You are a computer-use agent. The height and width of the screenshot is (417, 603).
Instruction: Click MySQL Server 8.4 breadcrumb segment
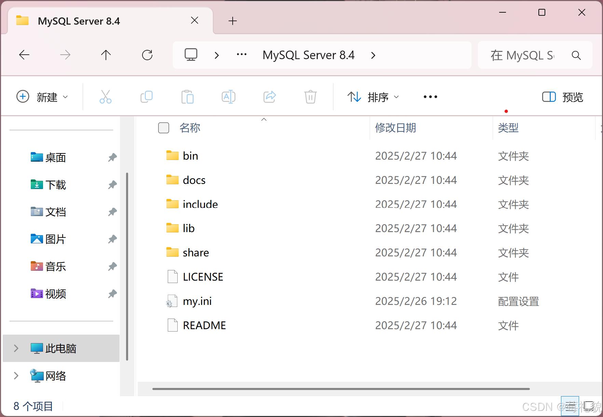pos(309,55)
